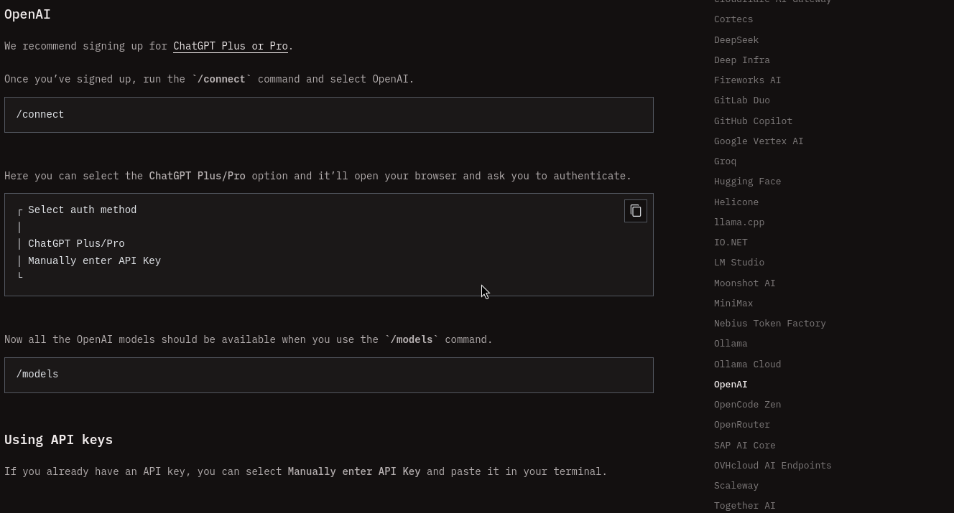The image size is (954, 513).
Task: Open OVHcloud AI Endpoints link
Action: coord(773,466)
